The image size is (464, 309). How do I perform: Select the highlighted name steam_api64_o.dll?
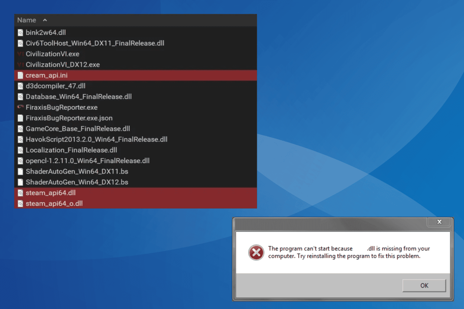[x=54, y=204]
